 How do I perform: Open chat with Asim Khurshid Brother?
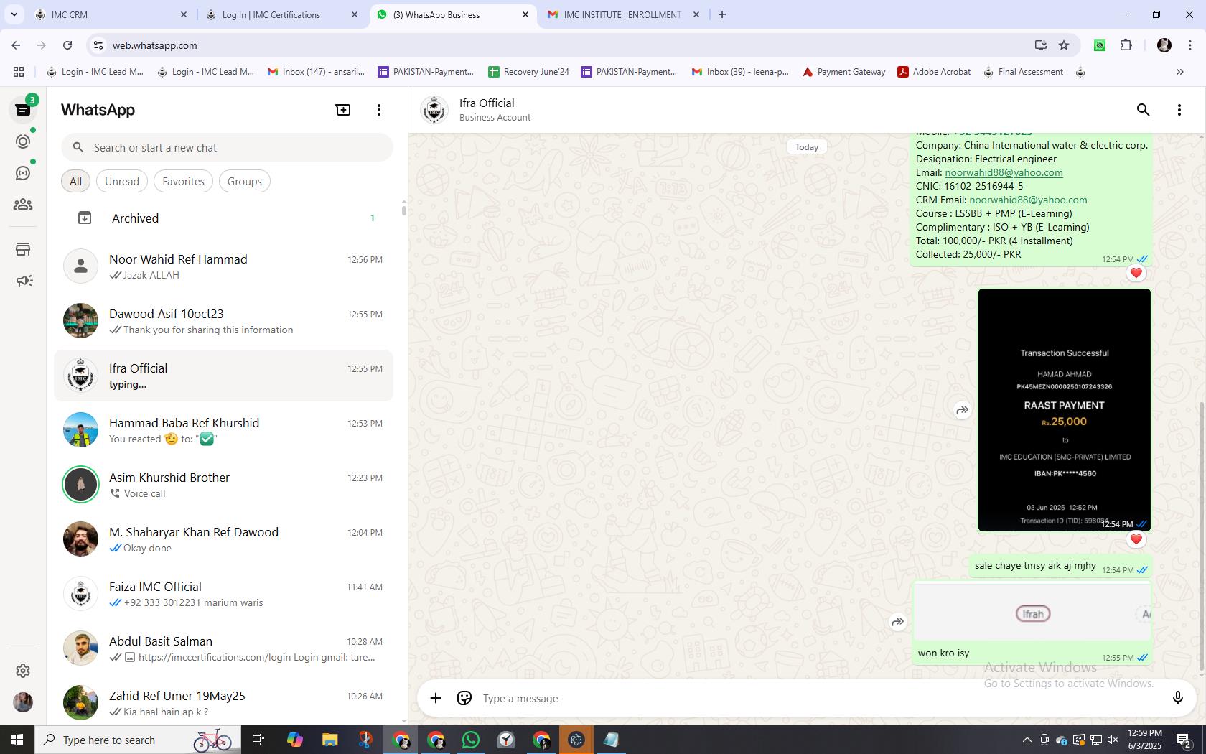click(x=223, y=485)
